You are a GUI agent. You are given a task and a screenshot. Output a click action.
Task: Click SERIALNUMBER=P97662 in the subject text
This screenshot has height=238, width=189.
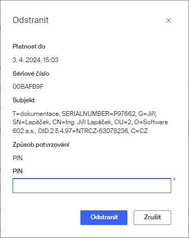tap(99, 114)
